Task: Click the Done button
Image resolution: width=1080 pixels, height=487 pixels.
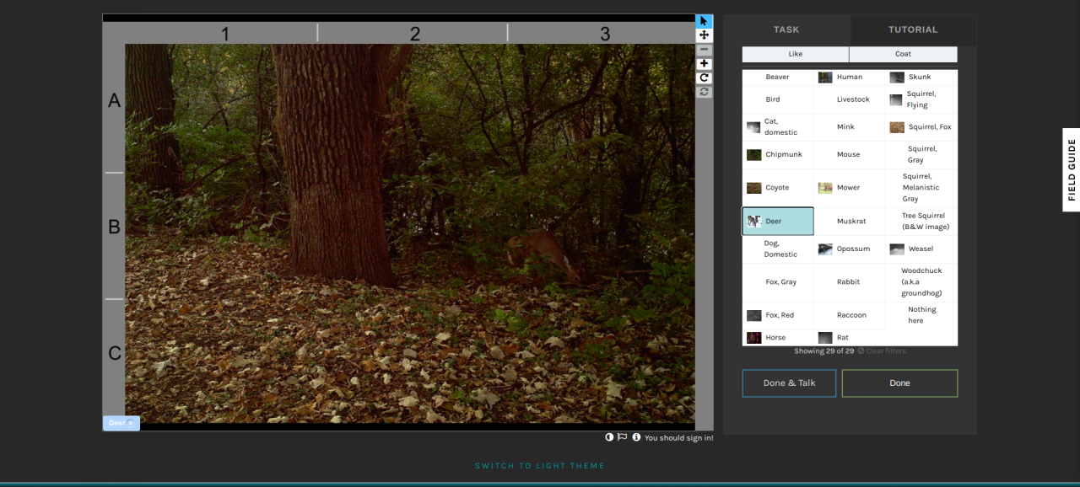Action: point(899,383)
